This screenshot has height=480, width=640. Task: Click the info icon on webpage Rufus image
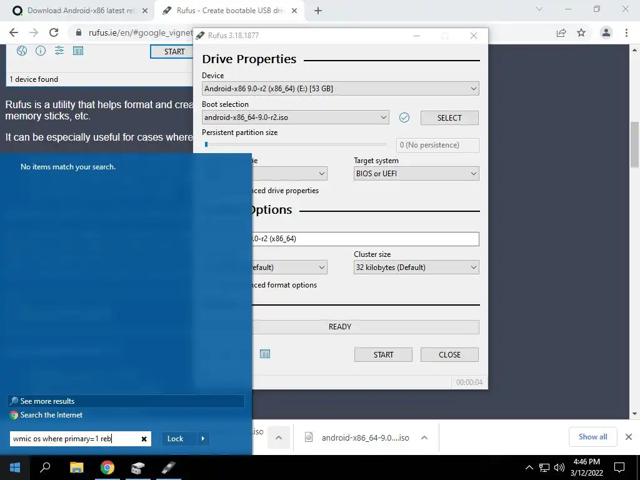pos(41,51)
